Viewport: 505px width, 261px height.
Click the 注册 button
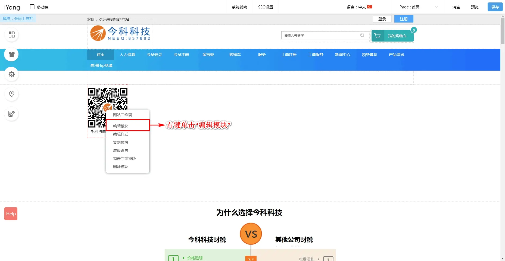(x=404, y=19)
